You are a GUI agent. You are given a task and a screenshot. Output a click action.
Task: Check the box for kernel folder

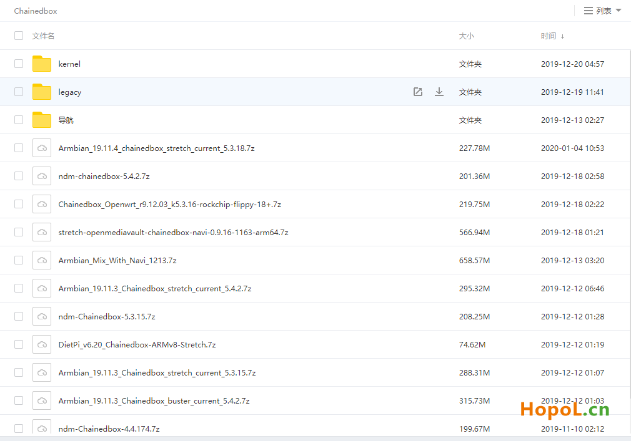[19, 64]
